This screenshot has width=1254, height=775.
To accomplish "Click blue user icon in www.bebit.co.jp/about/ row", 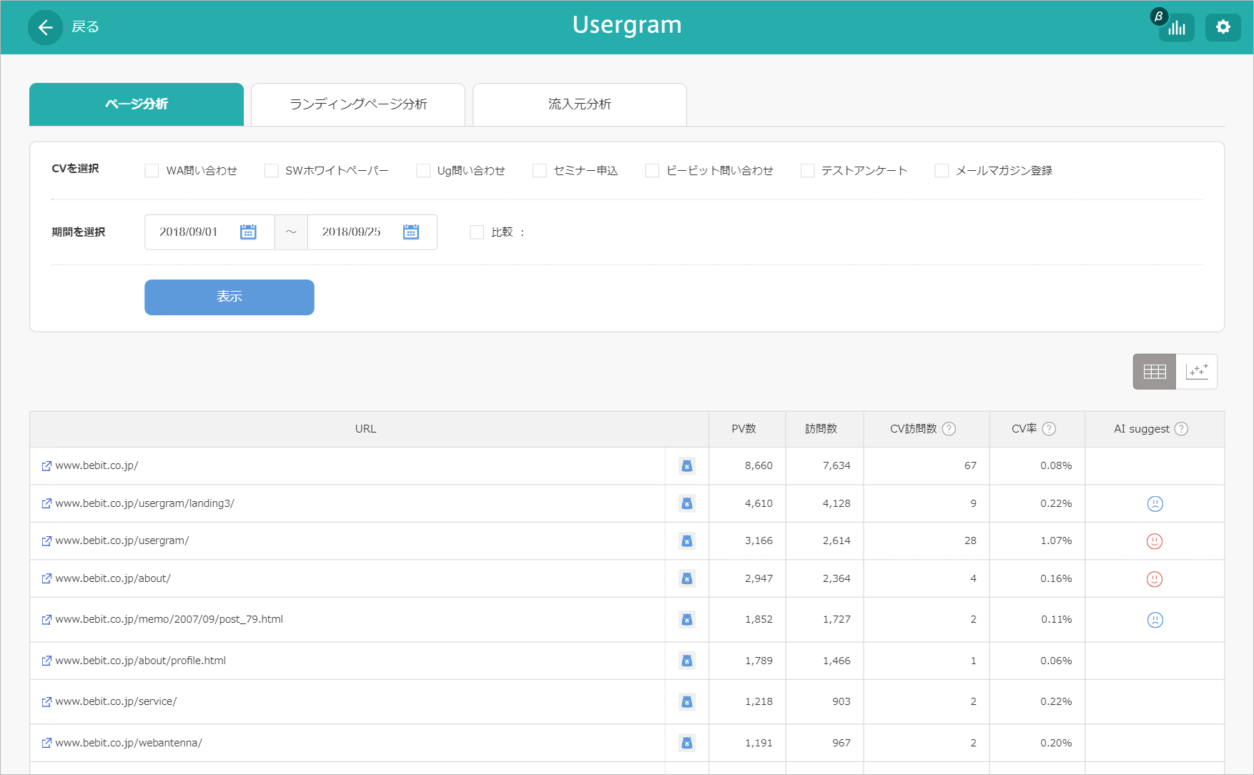I will pos(687,578).
